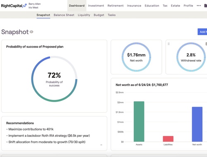Click the RightCapital logo
Viewport: 207px width, 157px height.
point(14,6)
